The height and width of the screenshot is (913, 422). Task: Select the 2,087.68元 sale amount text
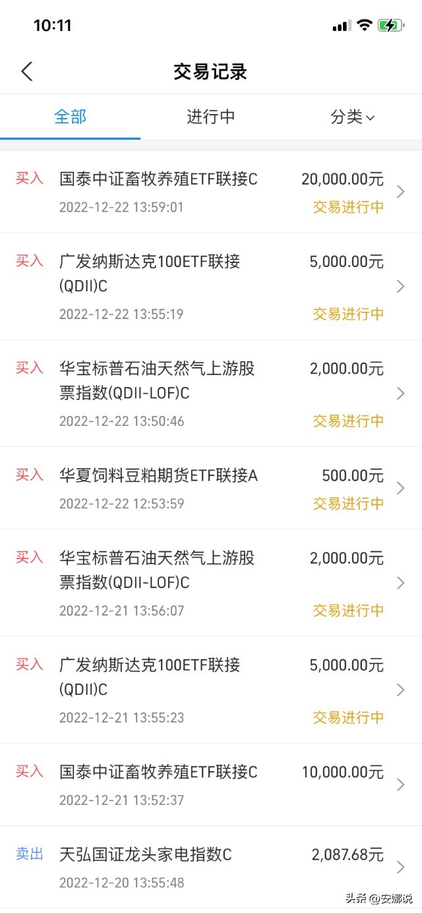[x=347, y=854]
